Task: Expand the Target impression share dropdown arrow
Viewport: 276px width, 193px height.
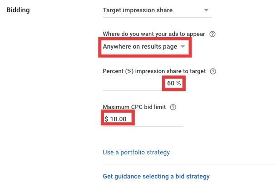Action: click(206, 10)
